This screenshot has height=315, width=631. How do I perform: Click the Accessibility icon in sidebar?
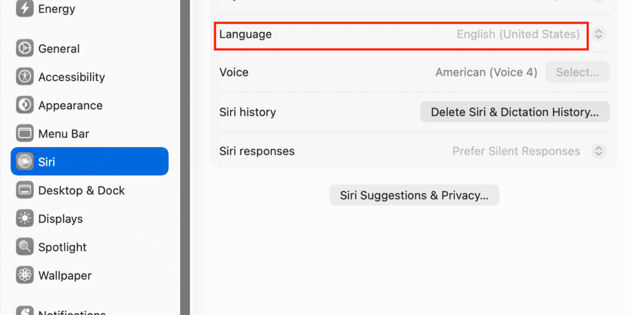tap(24, 77)
